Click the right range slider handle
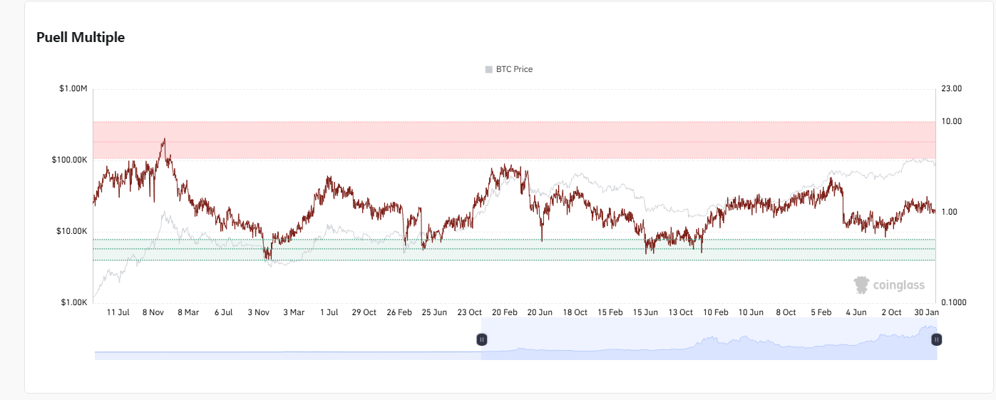The width and height of the screenshot is (996, 400). 936,339
